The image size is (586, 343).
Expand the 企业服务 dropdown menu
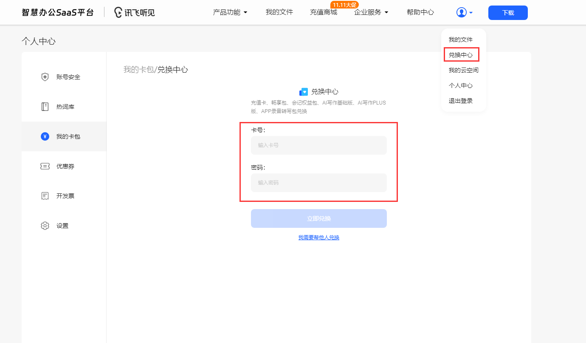pyautogui.click(x=371, y=12)
